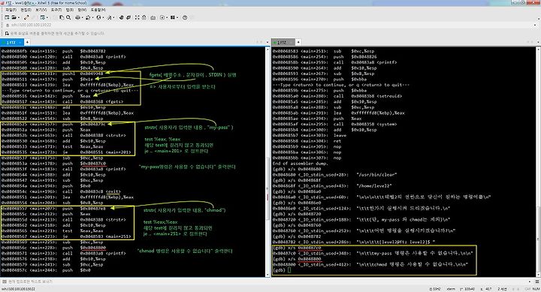Click the New session toolbar icon

tap(7, 17)
